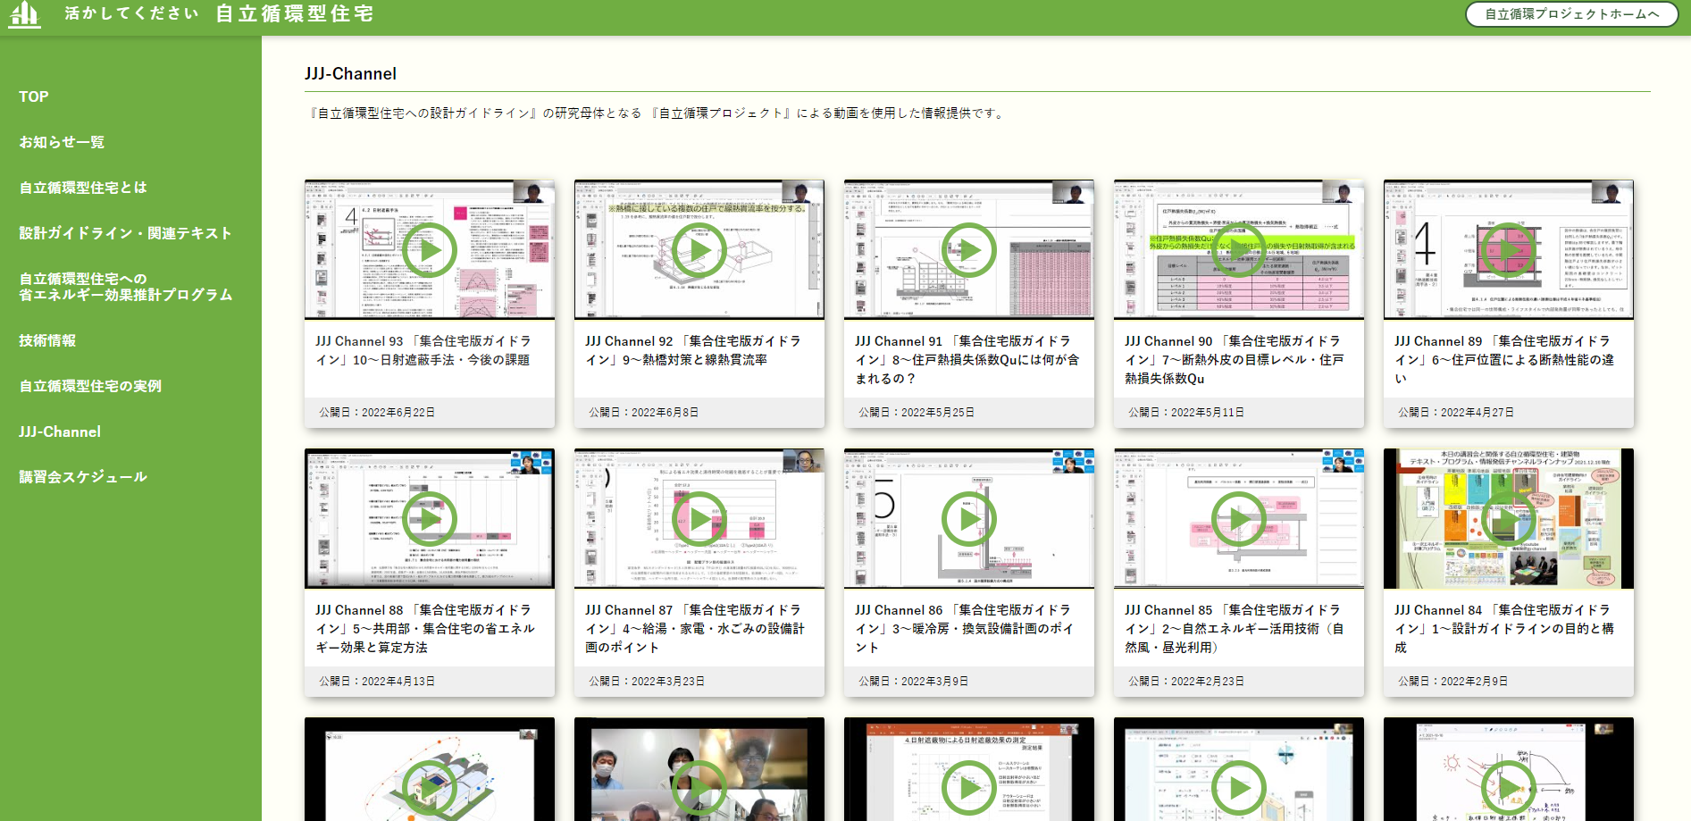Play the JJJ Channel 93 video
The height and width of the screenshot is (821, 1691).
(x=430, y=250)
